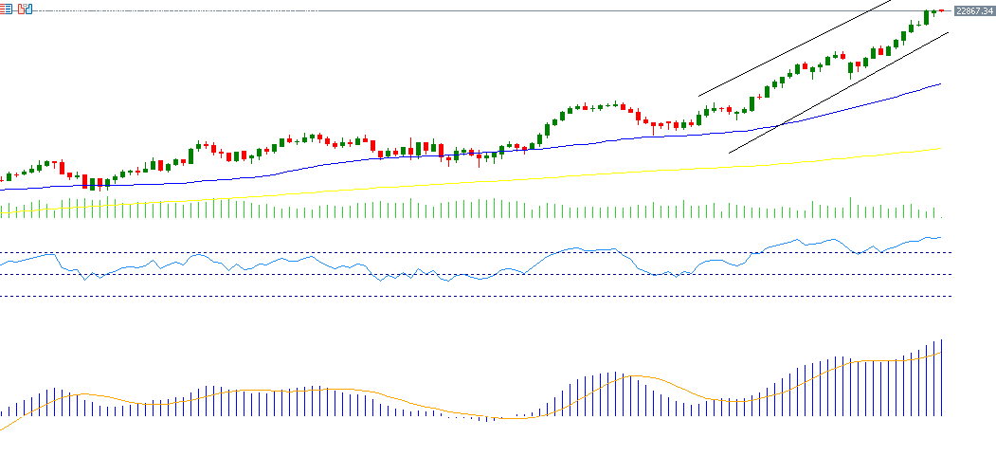996x456 pixels.
Task: Select the lower black channel trendline
Action: [853, 86]
